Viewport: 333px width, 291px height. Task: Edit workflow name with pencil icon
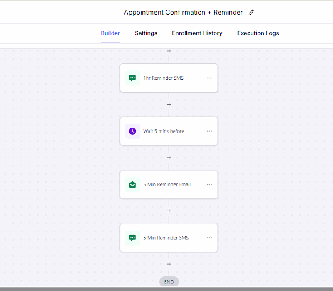click(251, 13)
